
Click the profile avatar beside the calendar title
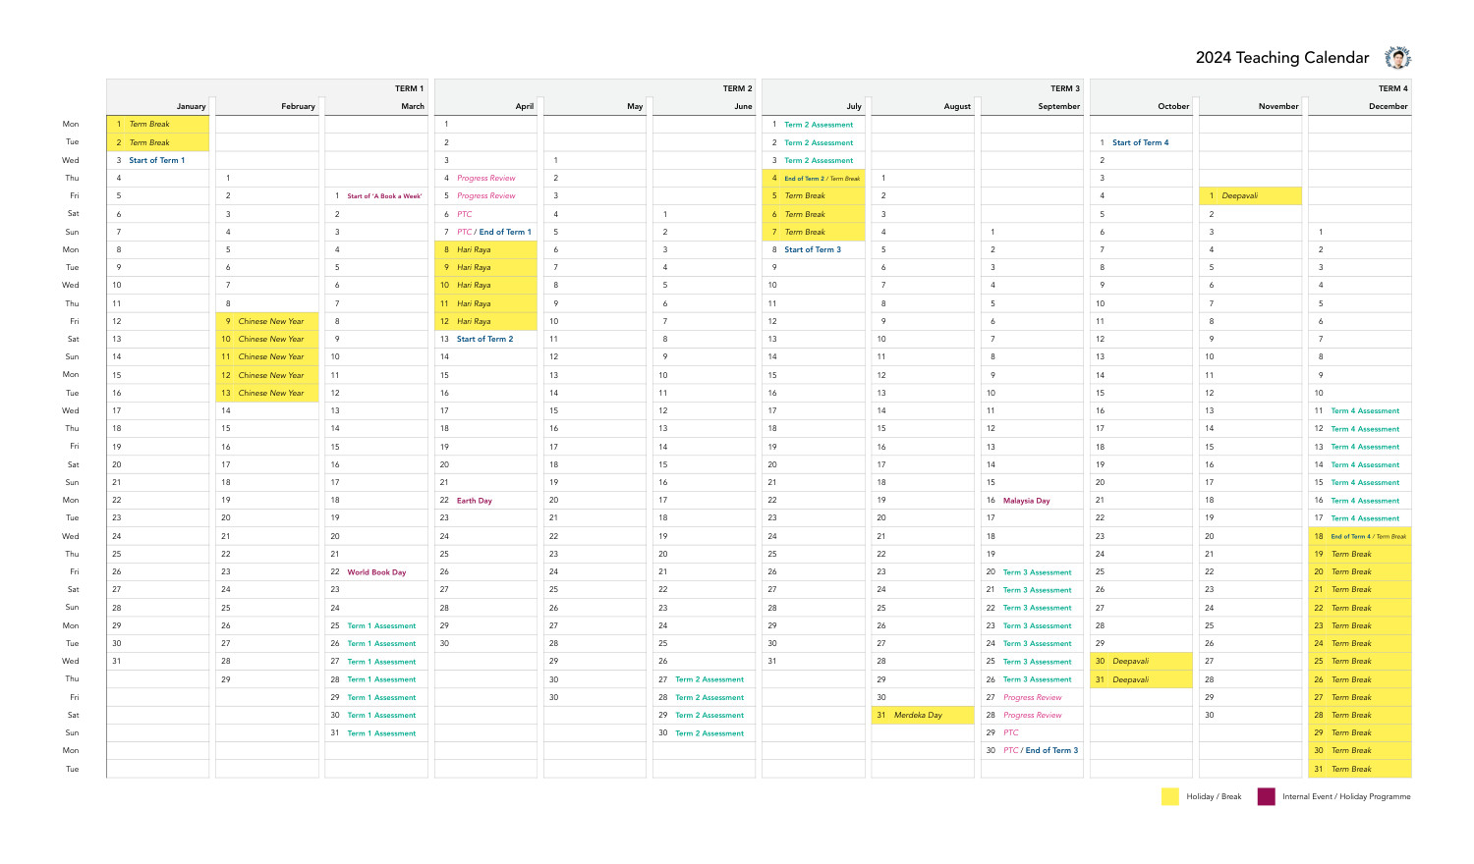pos(1397,57)
